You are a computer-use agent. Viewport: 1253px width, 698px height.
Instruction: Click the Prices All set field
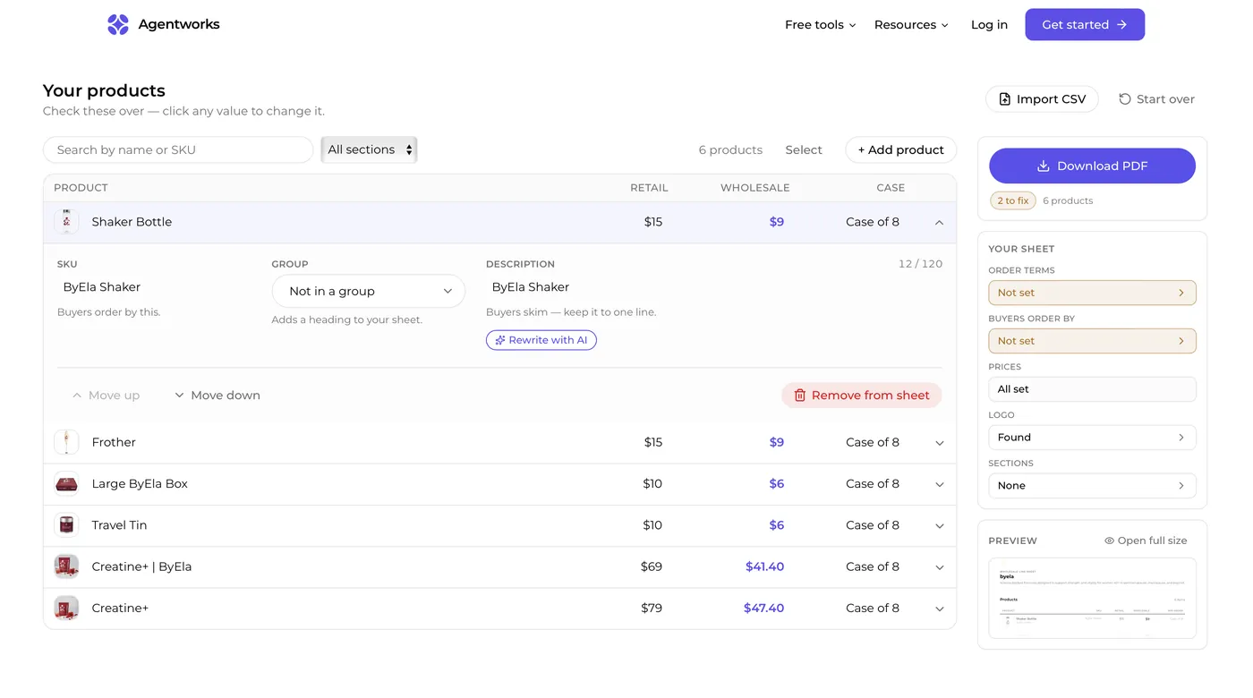1092,389
